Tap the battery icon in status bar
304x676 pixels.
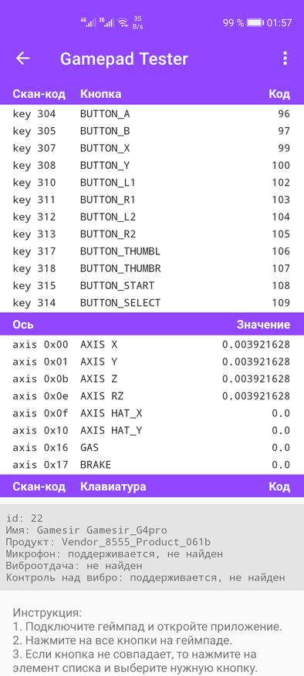point(255,22)
